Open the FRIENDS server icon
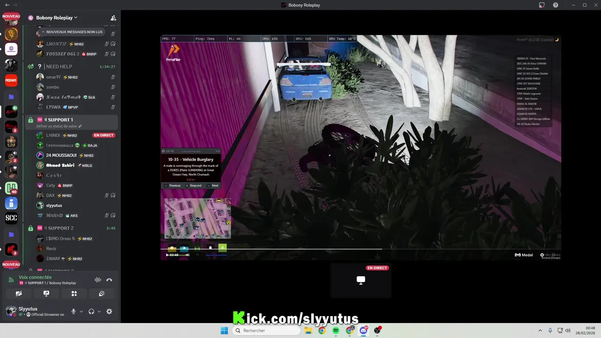Image resolution: width=601 pixels, height=338 pixels. coord(11,80)
